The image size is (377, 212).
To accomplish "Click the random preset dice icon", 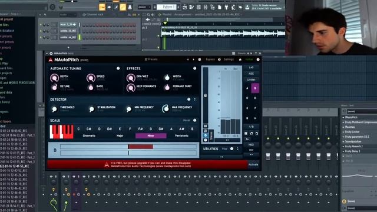I will pos(200,59).
